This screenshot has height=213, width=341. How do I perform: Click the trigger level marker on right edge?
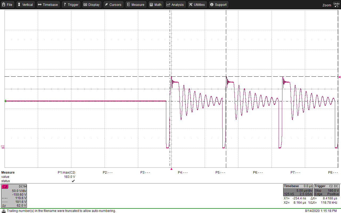click(339, 77)
